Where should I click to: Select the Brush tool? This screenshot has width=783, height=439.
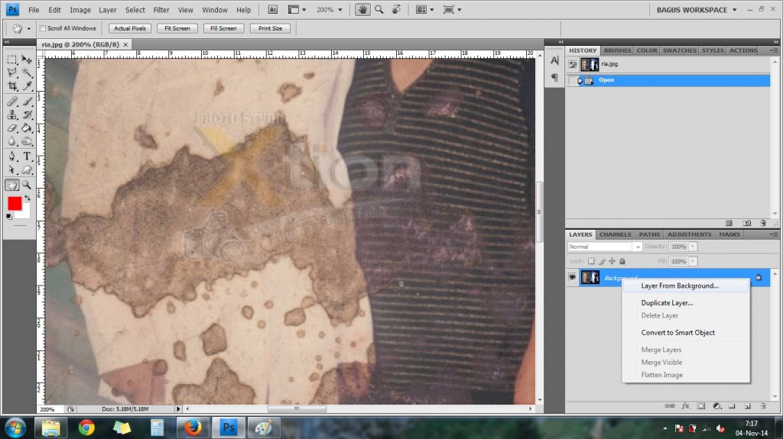point(27,102)
